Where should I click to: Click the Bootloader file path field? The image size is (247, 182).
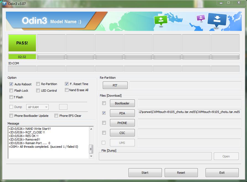(x=190, y=103)
